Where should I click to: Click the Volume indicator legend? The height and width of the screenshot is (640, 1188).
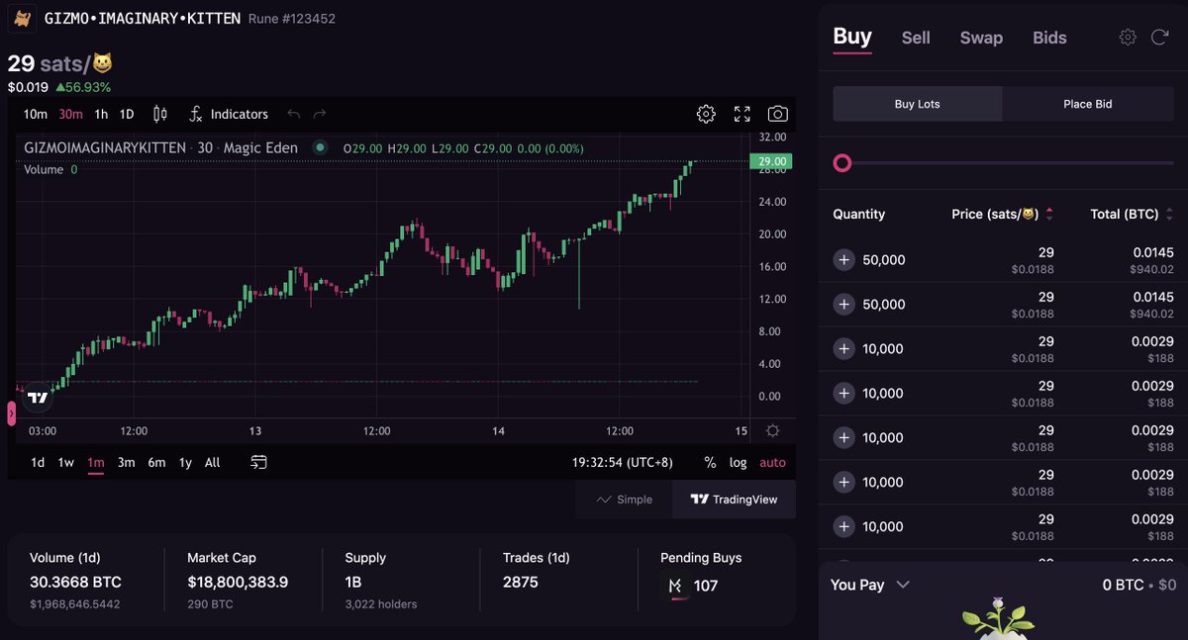[50, 169]
